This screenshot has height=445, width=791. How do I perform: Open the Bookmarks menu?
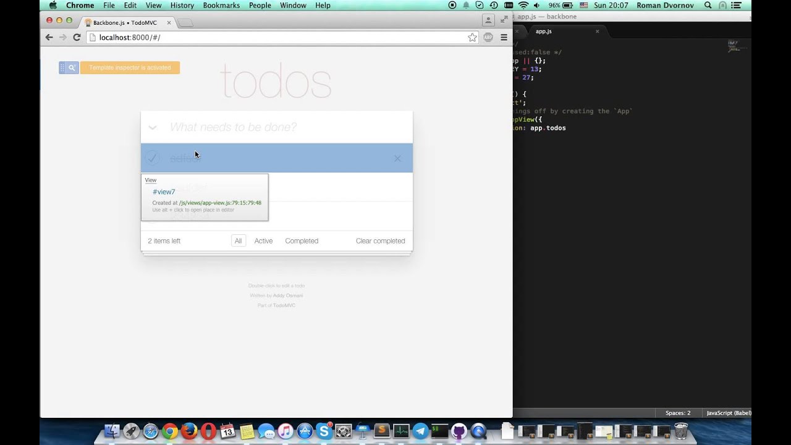(221, 5)
